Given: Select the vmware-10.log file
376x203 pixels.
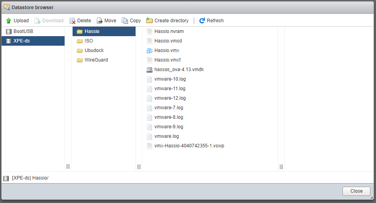Looking at the screenshot, I should [170, 79].
